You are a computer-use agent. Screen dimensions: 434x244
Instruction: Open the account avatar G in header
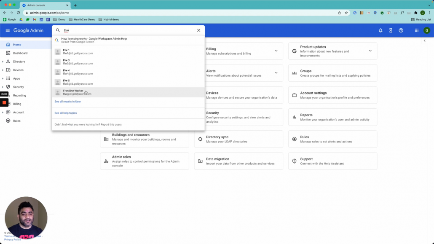pos(426,30)
